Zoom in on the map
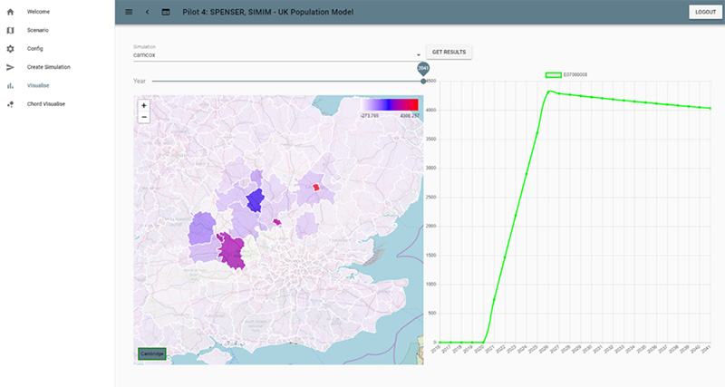This screenshot has width=725, height=387. click(x=144, y=105)
